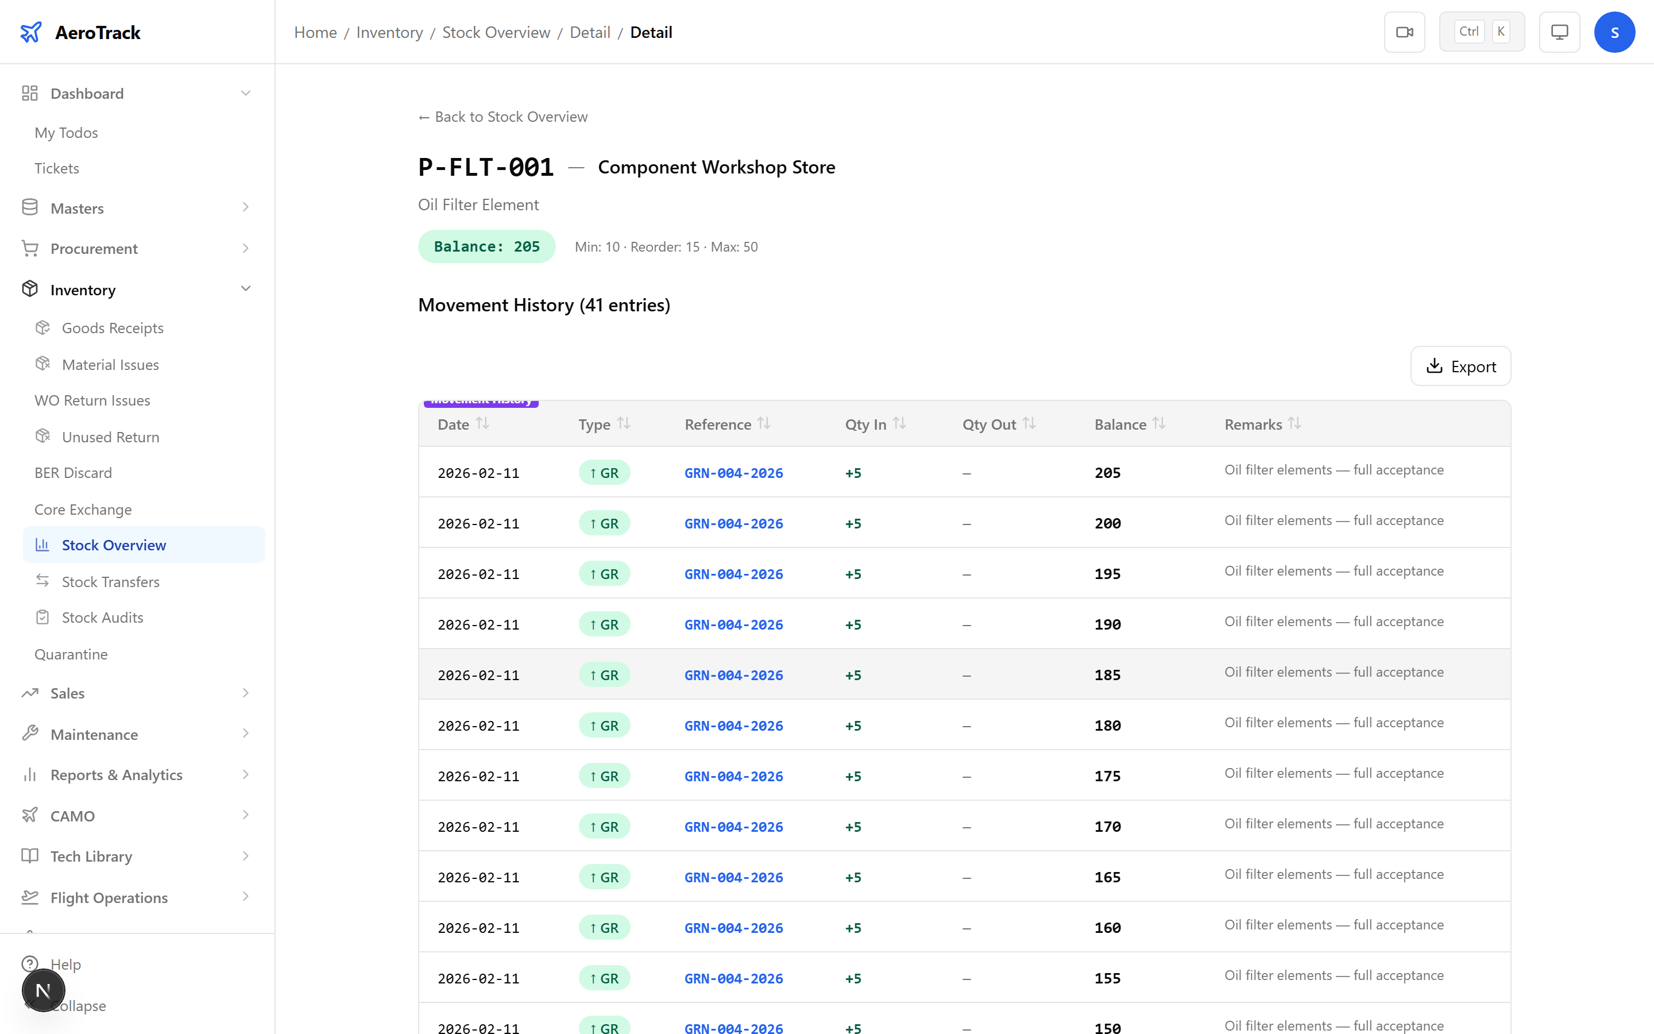
Task: Collapse the Inventory section chevron
Action: (x=245, y=288)
